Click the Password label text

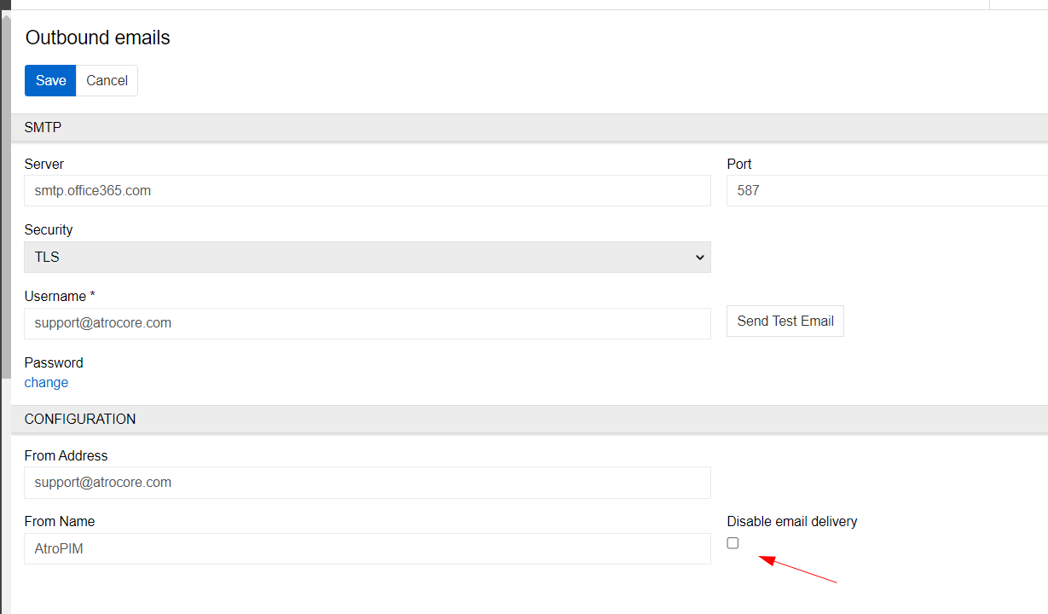(54, 363)
